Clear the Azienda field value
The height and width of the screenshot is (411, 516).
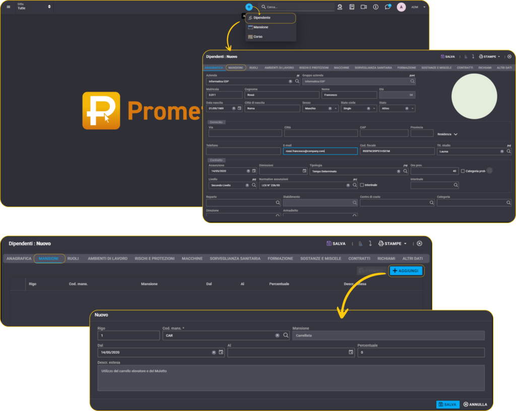[290, 81]
